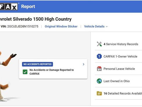Select Personal Lease Vehicle row text
Viewport: 142px width, 107px height.
coord(119,69)
